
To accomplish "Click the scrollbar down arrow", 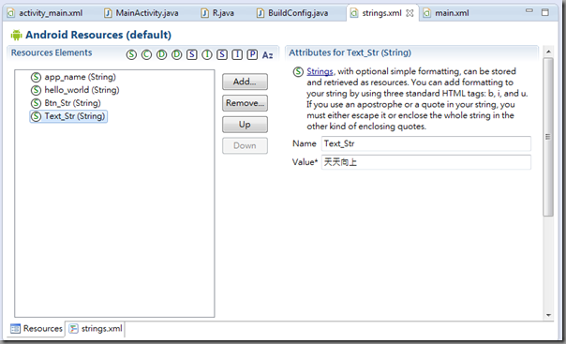I will pos(548,315).
